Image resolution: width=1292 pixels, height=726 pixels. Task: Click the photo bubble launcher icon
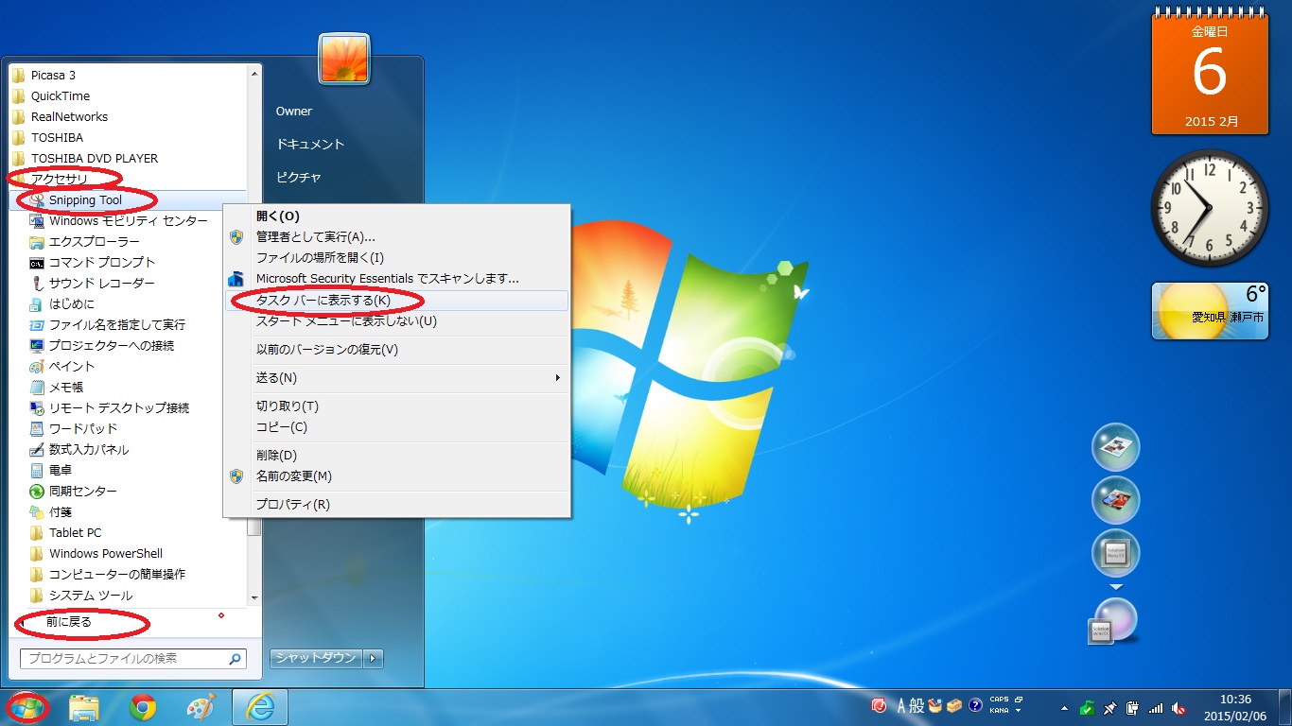pyautogui.click(x=1116, y=501)
